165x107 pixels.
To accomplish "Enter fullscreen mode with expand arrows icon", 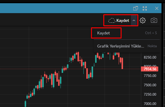I will 145,8.
